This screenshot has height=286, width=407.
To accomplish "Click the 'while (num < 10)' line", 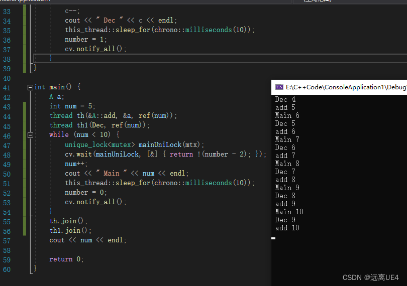I will coord(84,134).
